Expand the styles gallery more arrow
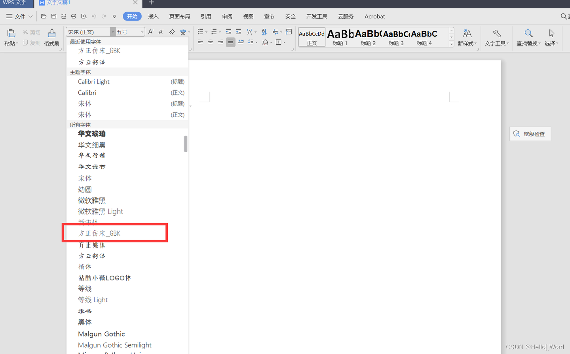The image size is (570, 354). tap(451, 44)
